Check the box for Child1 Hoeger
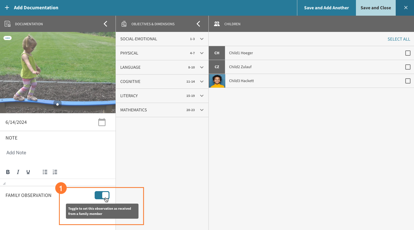The height and width of the screenshot is (230, 414). coord(408,53)
